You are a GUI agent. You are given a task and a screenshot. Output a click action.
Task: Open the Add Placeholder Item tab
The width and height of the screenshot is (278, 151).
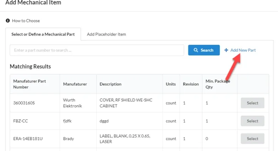tap(107, 34)
